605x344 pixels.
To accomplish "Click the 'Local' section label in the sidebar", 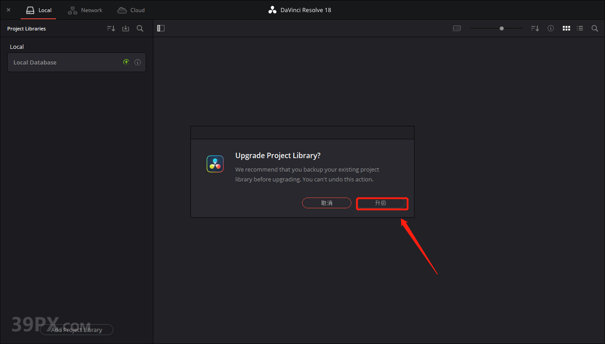I will (17, 47).
